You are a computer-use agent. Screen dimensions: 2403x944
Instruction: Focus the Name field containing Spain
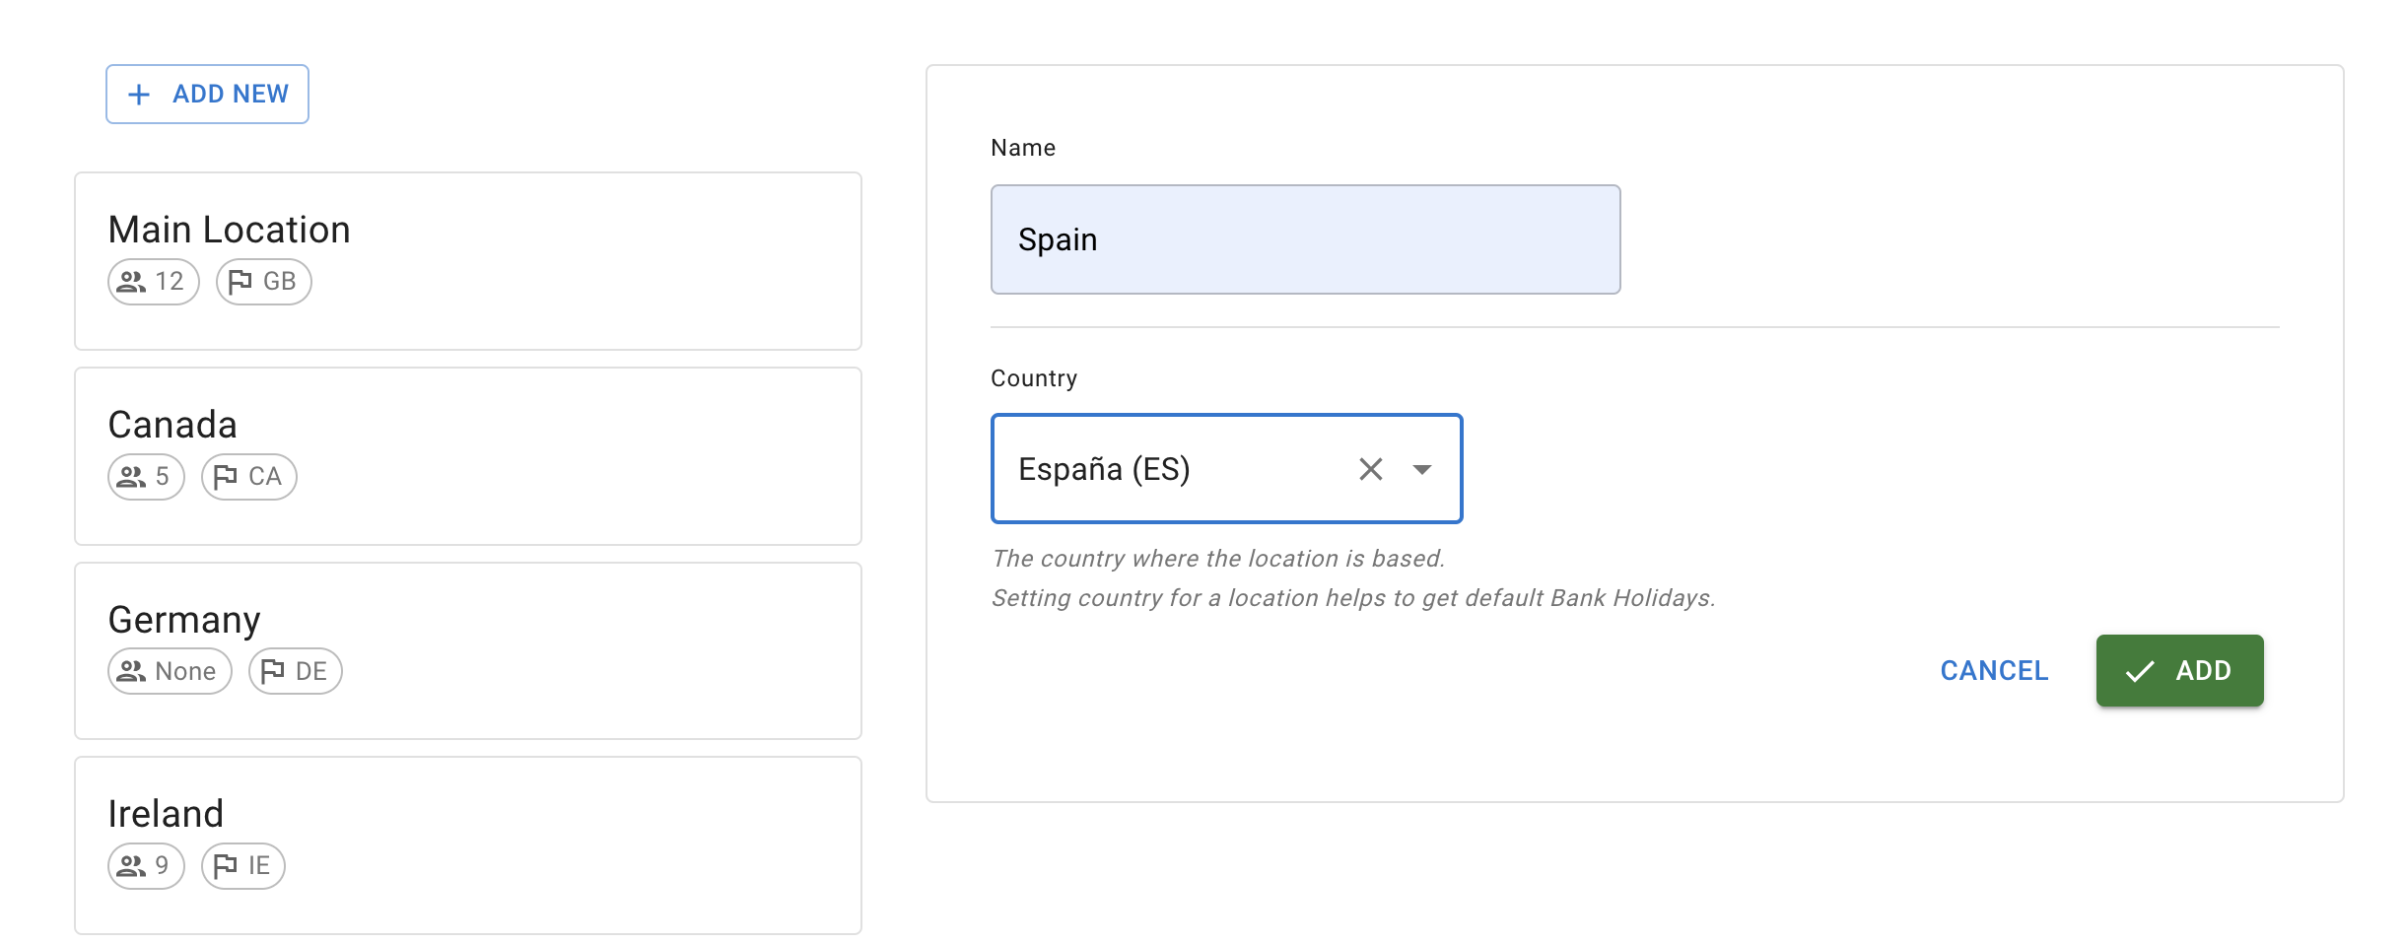pos(1304,239)
